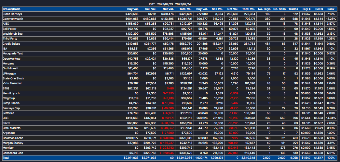This screenshot has width=340, height=162.
Task: Click Goldman Sachs sell volume 167,666
Action: (x=218, y=138)
